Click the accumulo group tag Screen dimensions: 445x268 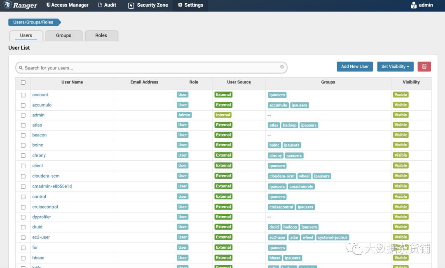click(x=278, y=105)
